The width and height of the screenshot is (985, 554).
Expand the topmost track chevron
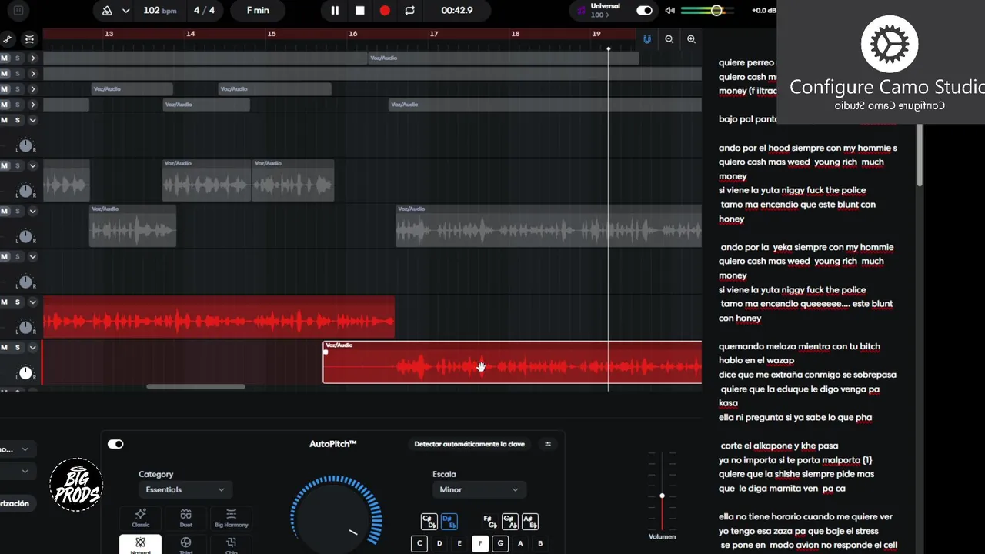coord(32,58)
